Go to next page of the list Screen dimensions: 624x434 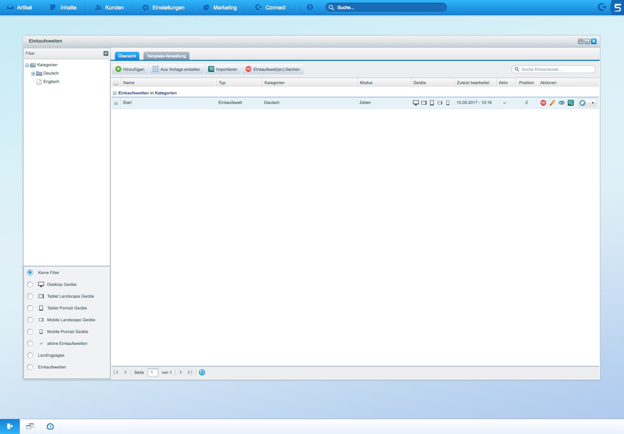[181, 372]
